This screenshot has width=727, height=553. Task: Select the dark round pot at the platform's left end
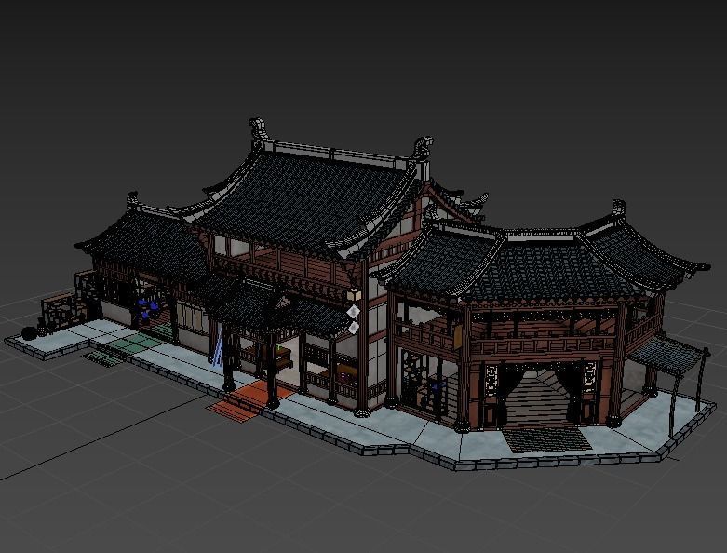point(29,333)
